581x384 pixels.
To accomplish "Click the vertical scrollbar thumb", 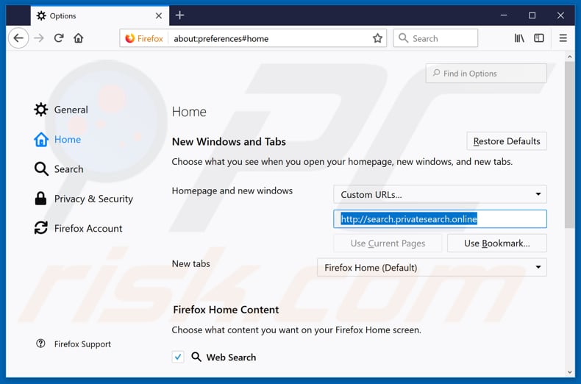I will click(x=569, y=145).
